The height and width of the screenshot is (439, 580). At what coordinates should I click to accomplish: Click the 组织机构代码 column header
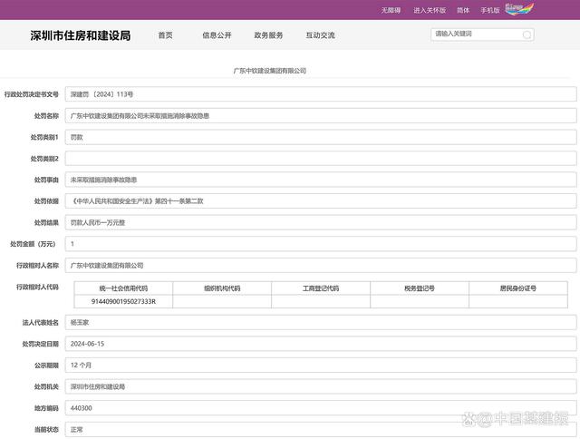pyautogui.click(x=222, y=288)
